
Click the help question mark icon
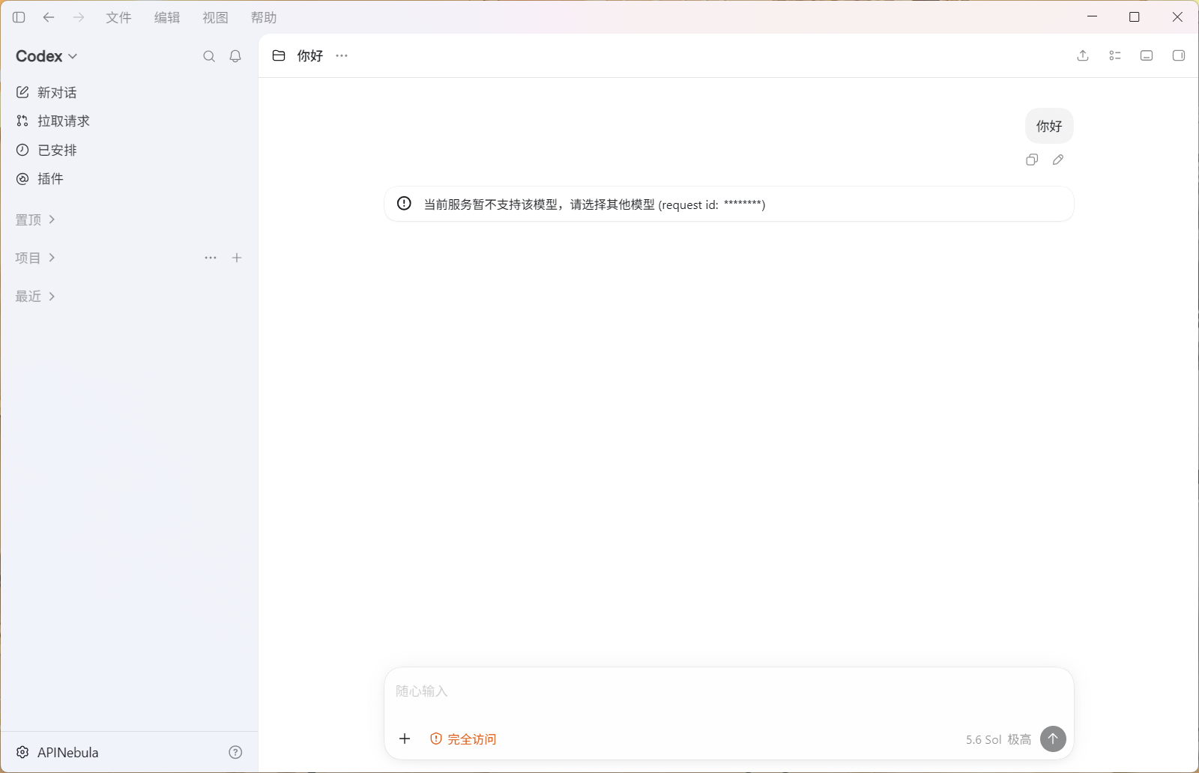click(x=235, y=752)
